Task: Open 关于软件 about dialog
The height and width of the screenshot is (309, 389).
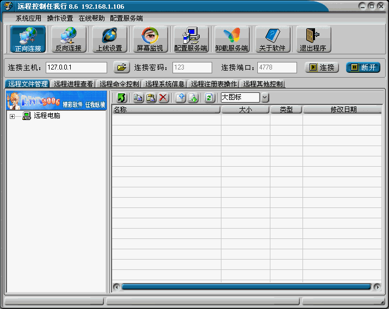Action: pyautogui.click(x=272, y=39)
